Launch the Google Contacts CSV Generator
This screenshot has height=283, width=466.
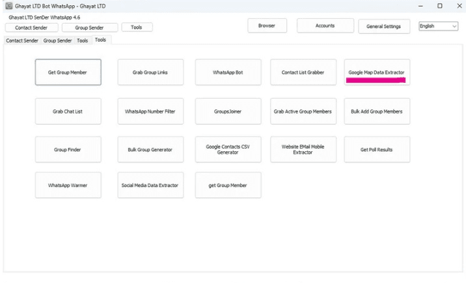228,150
